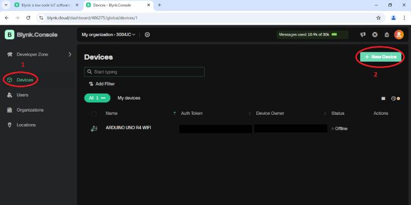Click the Blynk.Console title text

37,35
